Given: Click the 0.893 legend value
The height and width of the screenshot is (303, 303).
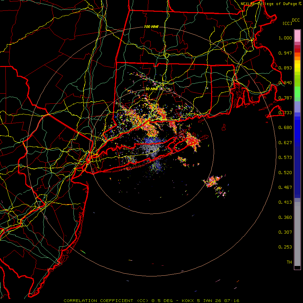Looking at the screenshot, I should click(x=285, y=68).
